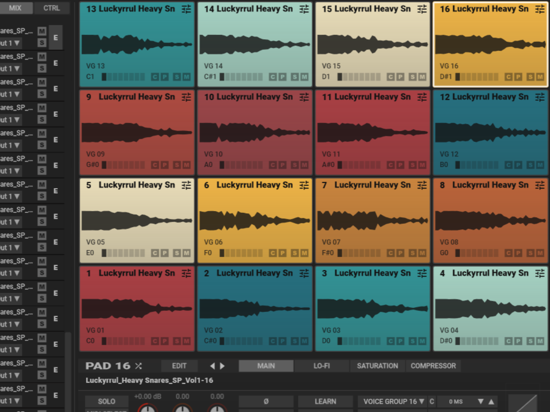Viewport: 550px width, 412px height.
Task: Solo pad 10 with its S button
Action: coord(295,165)
